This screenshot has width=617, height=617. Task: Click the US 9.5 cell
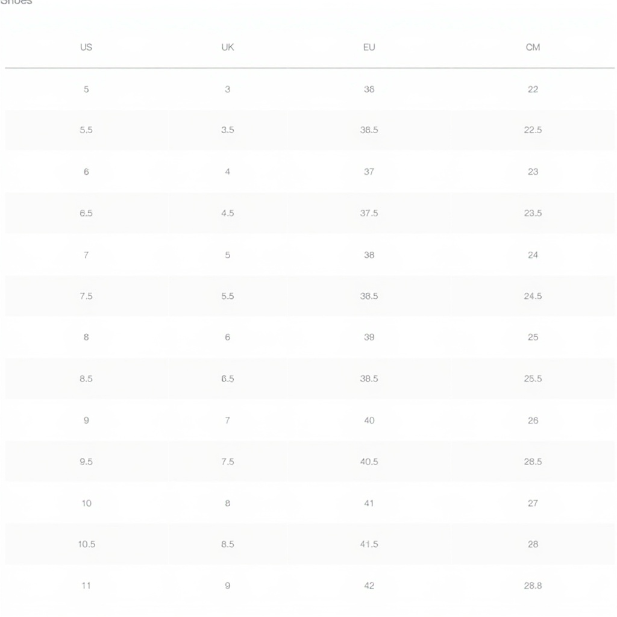coord(86,462)
